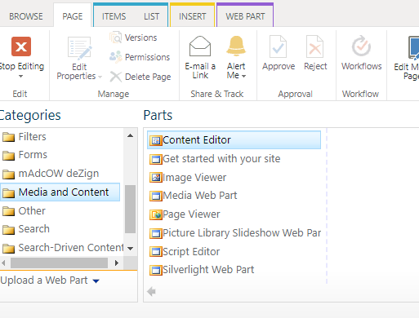Click the Versions icon in Manage group
The image size is (419, 318).
pos(115,38)
